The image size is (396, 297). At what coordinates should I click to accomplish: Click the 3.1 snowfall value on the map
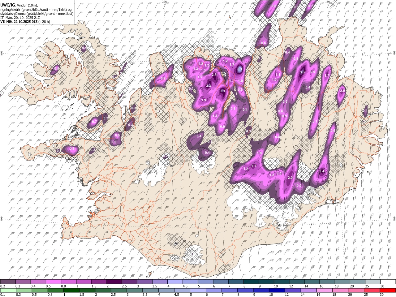click(223, 91)
